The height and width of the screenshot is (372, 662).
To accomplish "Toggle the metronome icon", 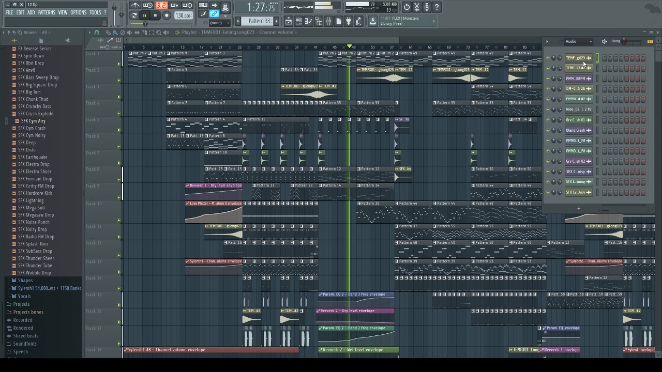I will (x=136, y=6).
